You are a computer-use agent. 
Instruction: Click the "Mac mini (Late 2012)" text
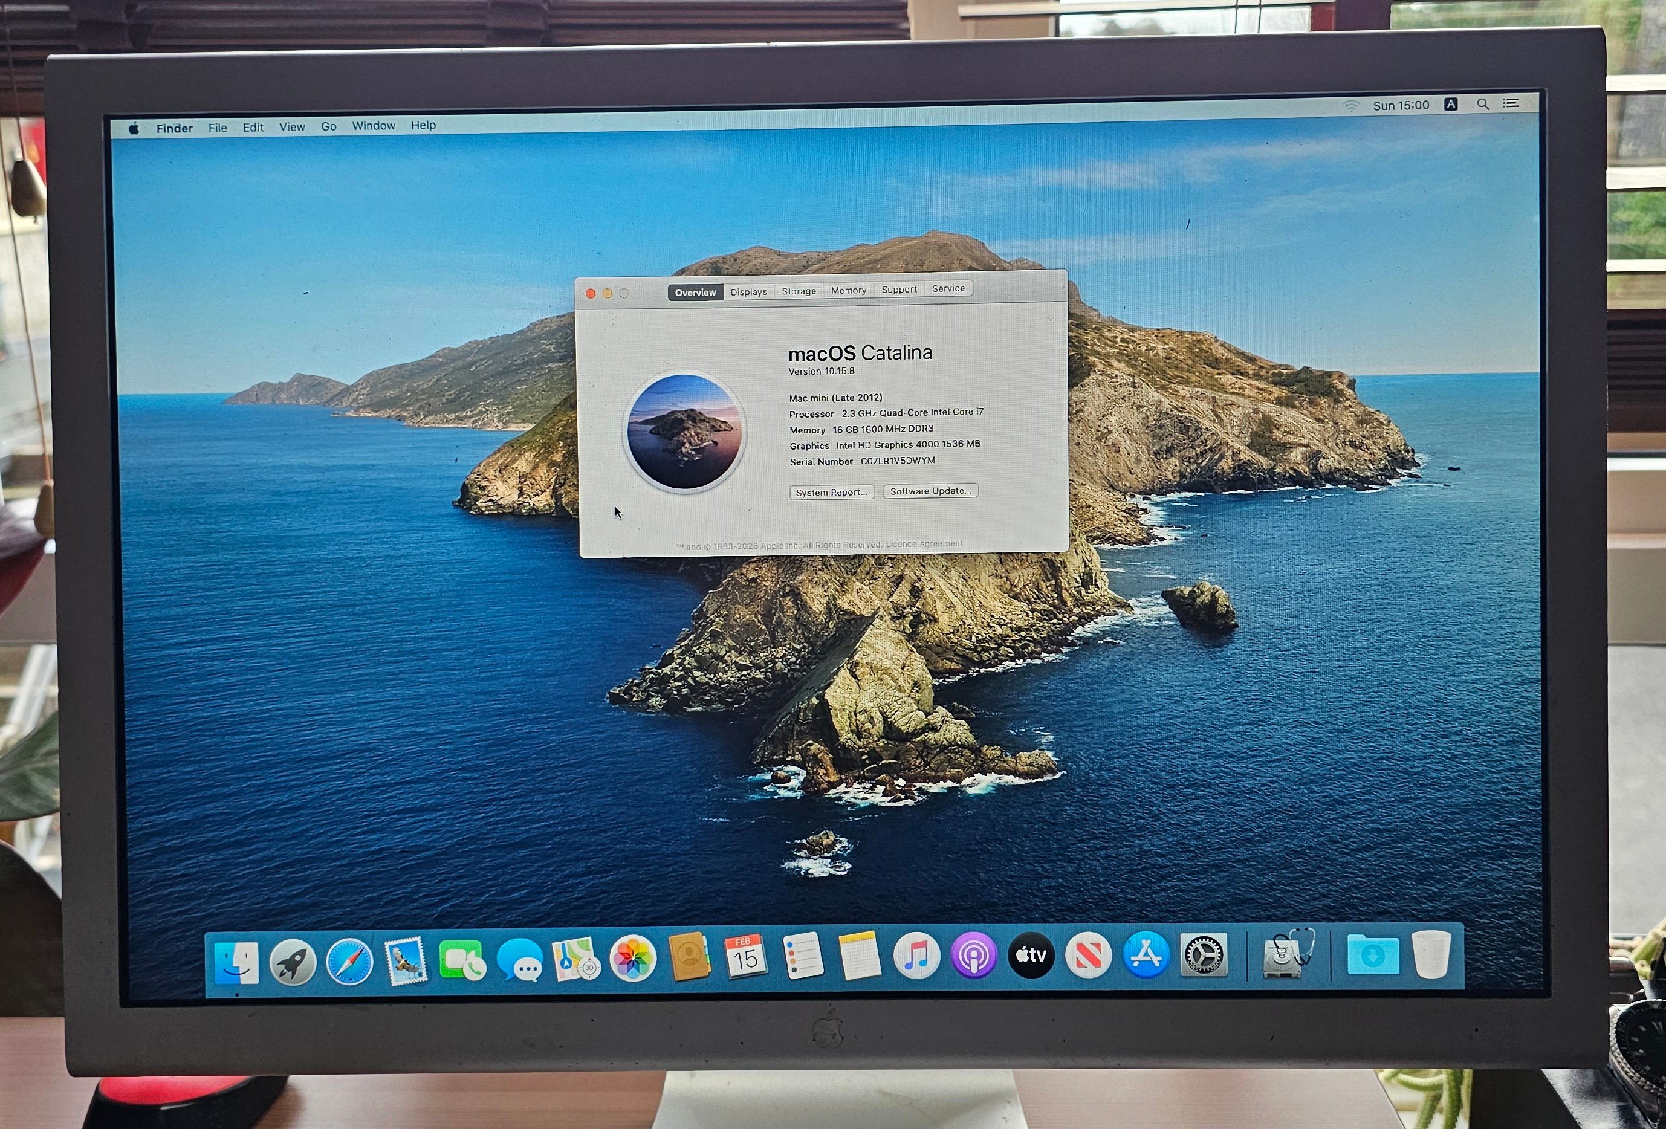point(836,398)
